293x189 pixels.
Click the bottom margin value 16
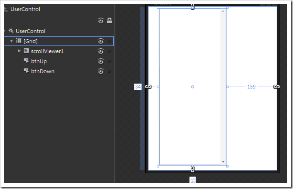pos(193,180)
